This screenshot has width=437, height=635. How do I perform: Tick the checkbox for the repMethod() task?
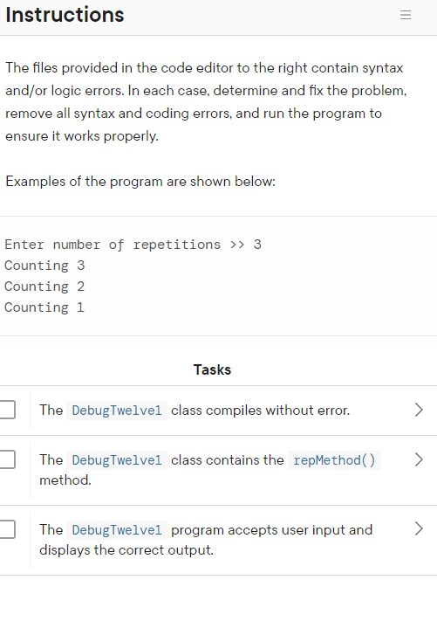pos(8,459)
